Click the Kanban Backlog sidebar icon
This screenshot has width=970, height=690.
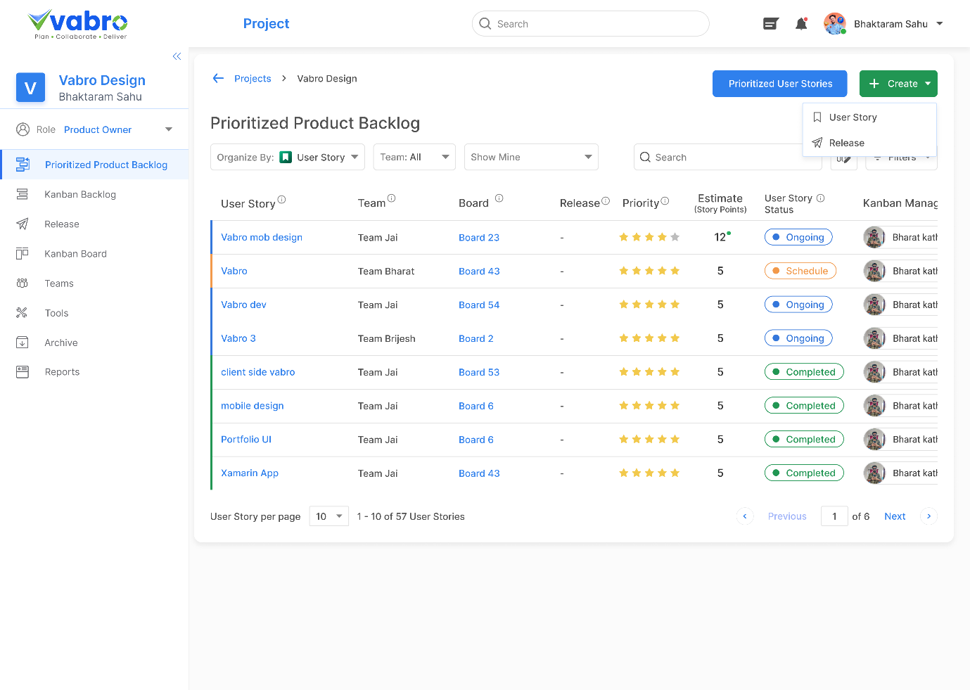pos(23,194)
